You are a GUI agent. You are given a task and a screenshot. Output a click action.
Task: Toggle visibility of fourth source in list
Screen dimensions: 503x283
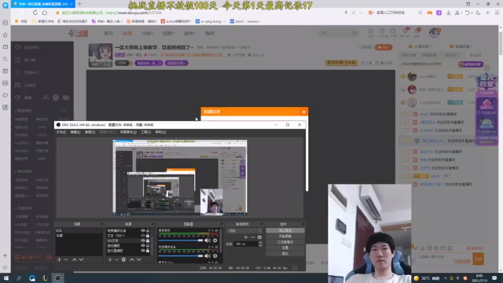143,245
